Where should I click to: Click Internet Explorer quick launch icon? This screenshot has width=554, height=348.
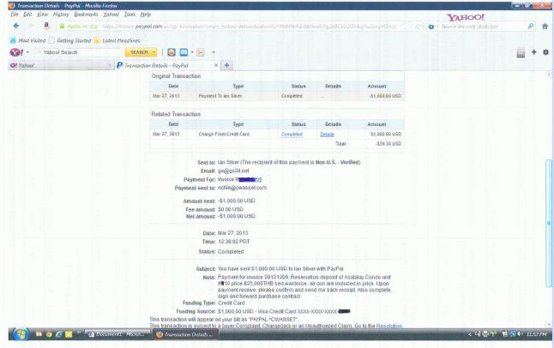pos(58,334)
